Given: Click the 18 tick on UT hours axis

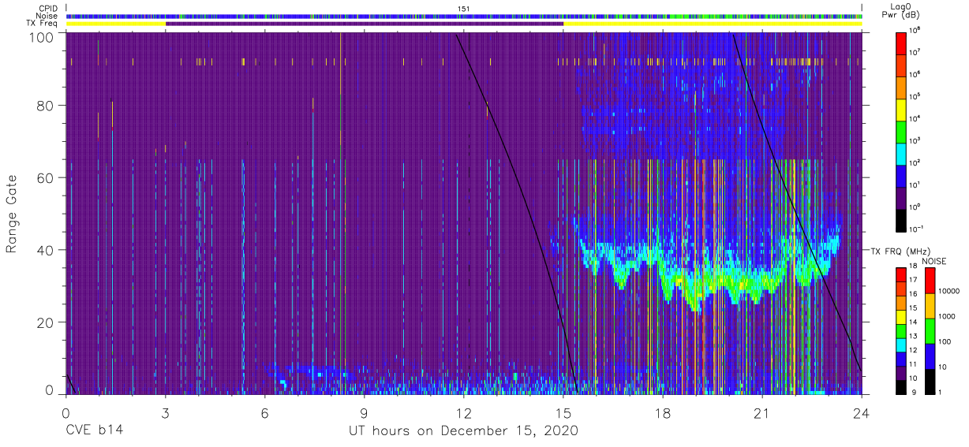Looking at the screenshot, I should [x=663, y=412].
